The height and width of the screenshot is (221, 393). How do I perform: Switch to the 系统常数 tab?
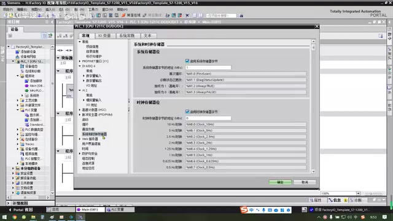[127, 36]
